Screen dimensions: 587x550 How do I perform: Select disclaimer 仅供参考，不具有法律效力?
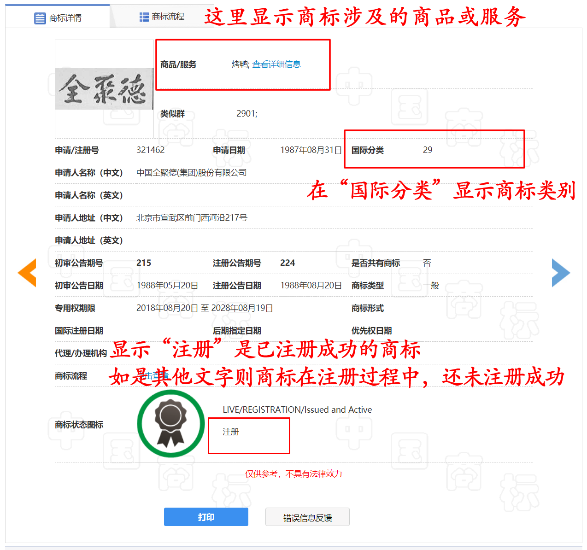coord(293,474)
